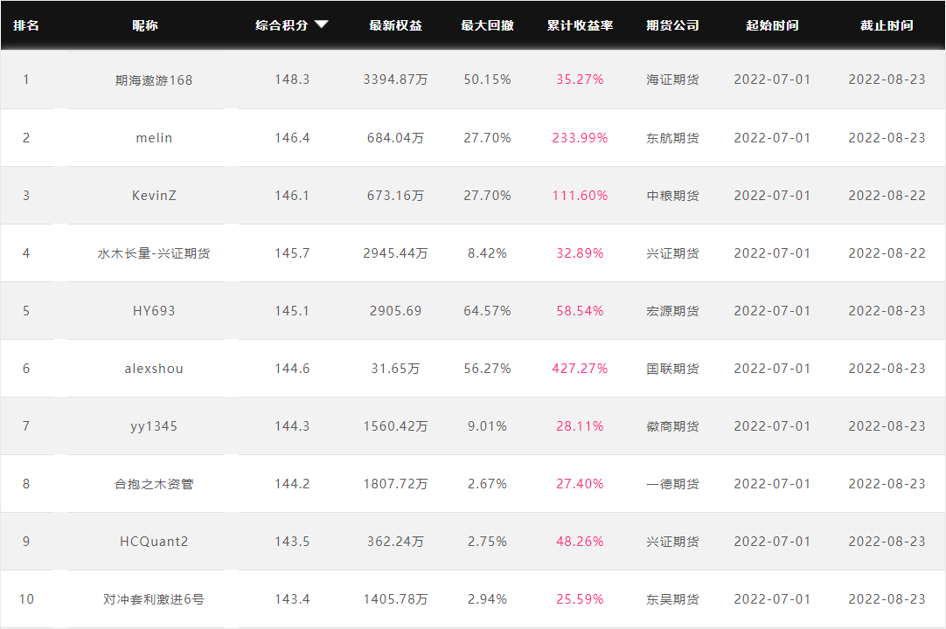Click drawdown value 2.67%
This screenshot has width=946, height=629.
click(x=488, y=484)
